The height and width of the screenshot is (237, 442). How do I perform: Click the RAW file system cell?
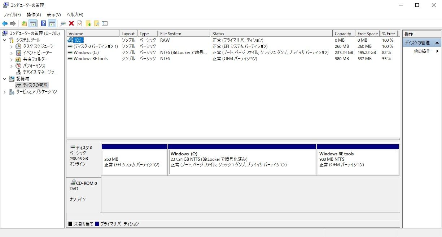[165, 40]
